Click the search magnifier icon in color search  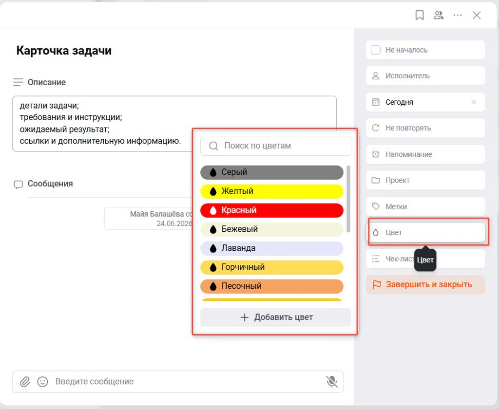click(x=213, y=146)
